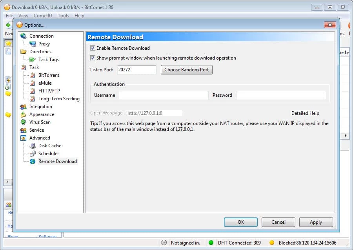Select HTTP/FTP in the options tree
Image resolution: width=353 pixels, height=250 pixels.
(x=49, y=91)
